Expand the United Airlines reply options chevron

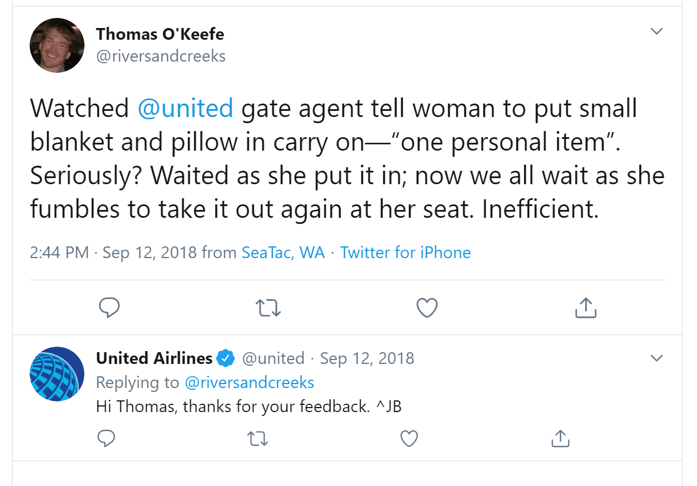657,358
